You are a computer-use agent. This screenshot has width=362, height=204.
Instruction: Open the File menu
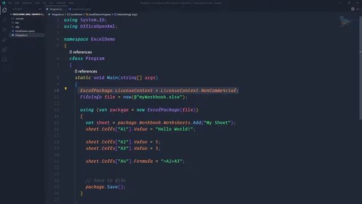click(10, 3)
